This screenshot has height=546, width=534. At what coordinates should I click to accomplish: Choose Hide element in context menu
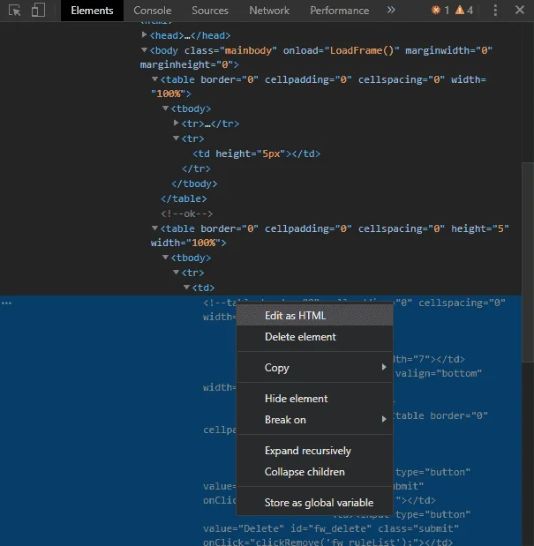pos(314,399)
